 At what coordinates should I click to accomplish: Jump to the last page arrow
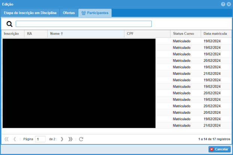click(x=70, y=139)
